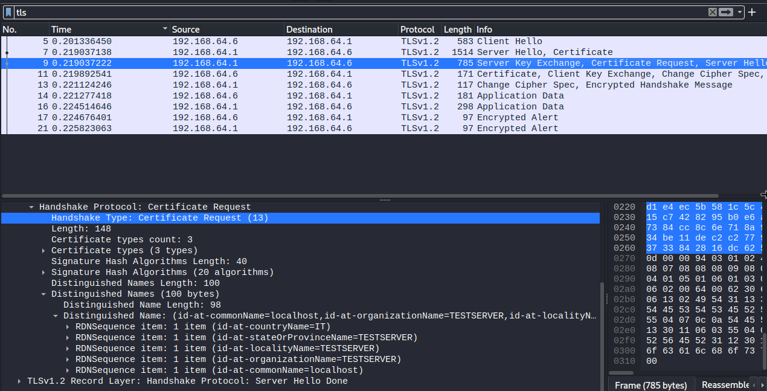Screen dimensions: 767x391
Task: Select packet 14 Application Data
Action: [x=383, y=95]
